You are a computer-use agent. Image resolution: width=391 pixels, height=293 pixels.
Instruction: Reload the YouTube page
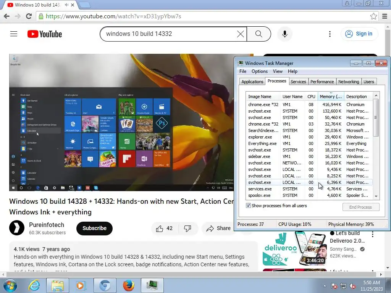coord(29,16)
